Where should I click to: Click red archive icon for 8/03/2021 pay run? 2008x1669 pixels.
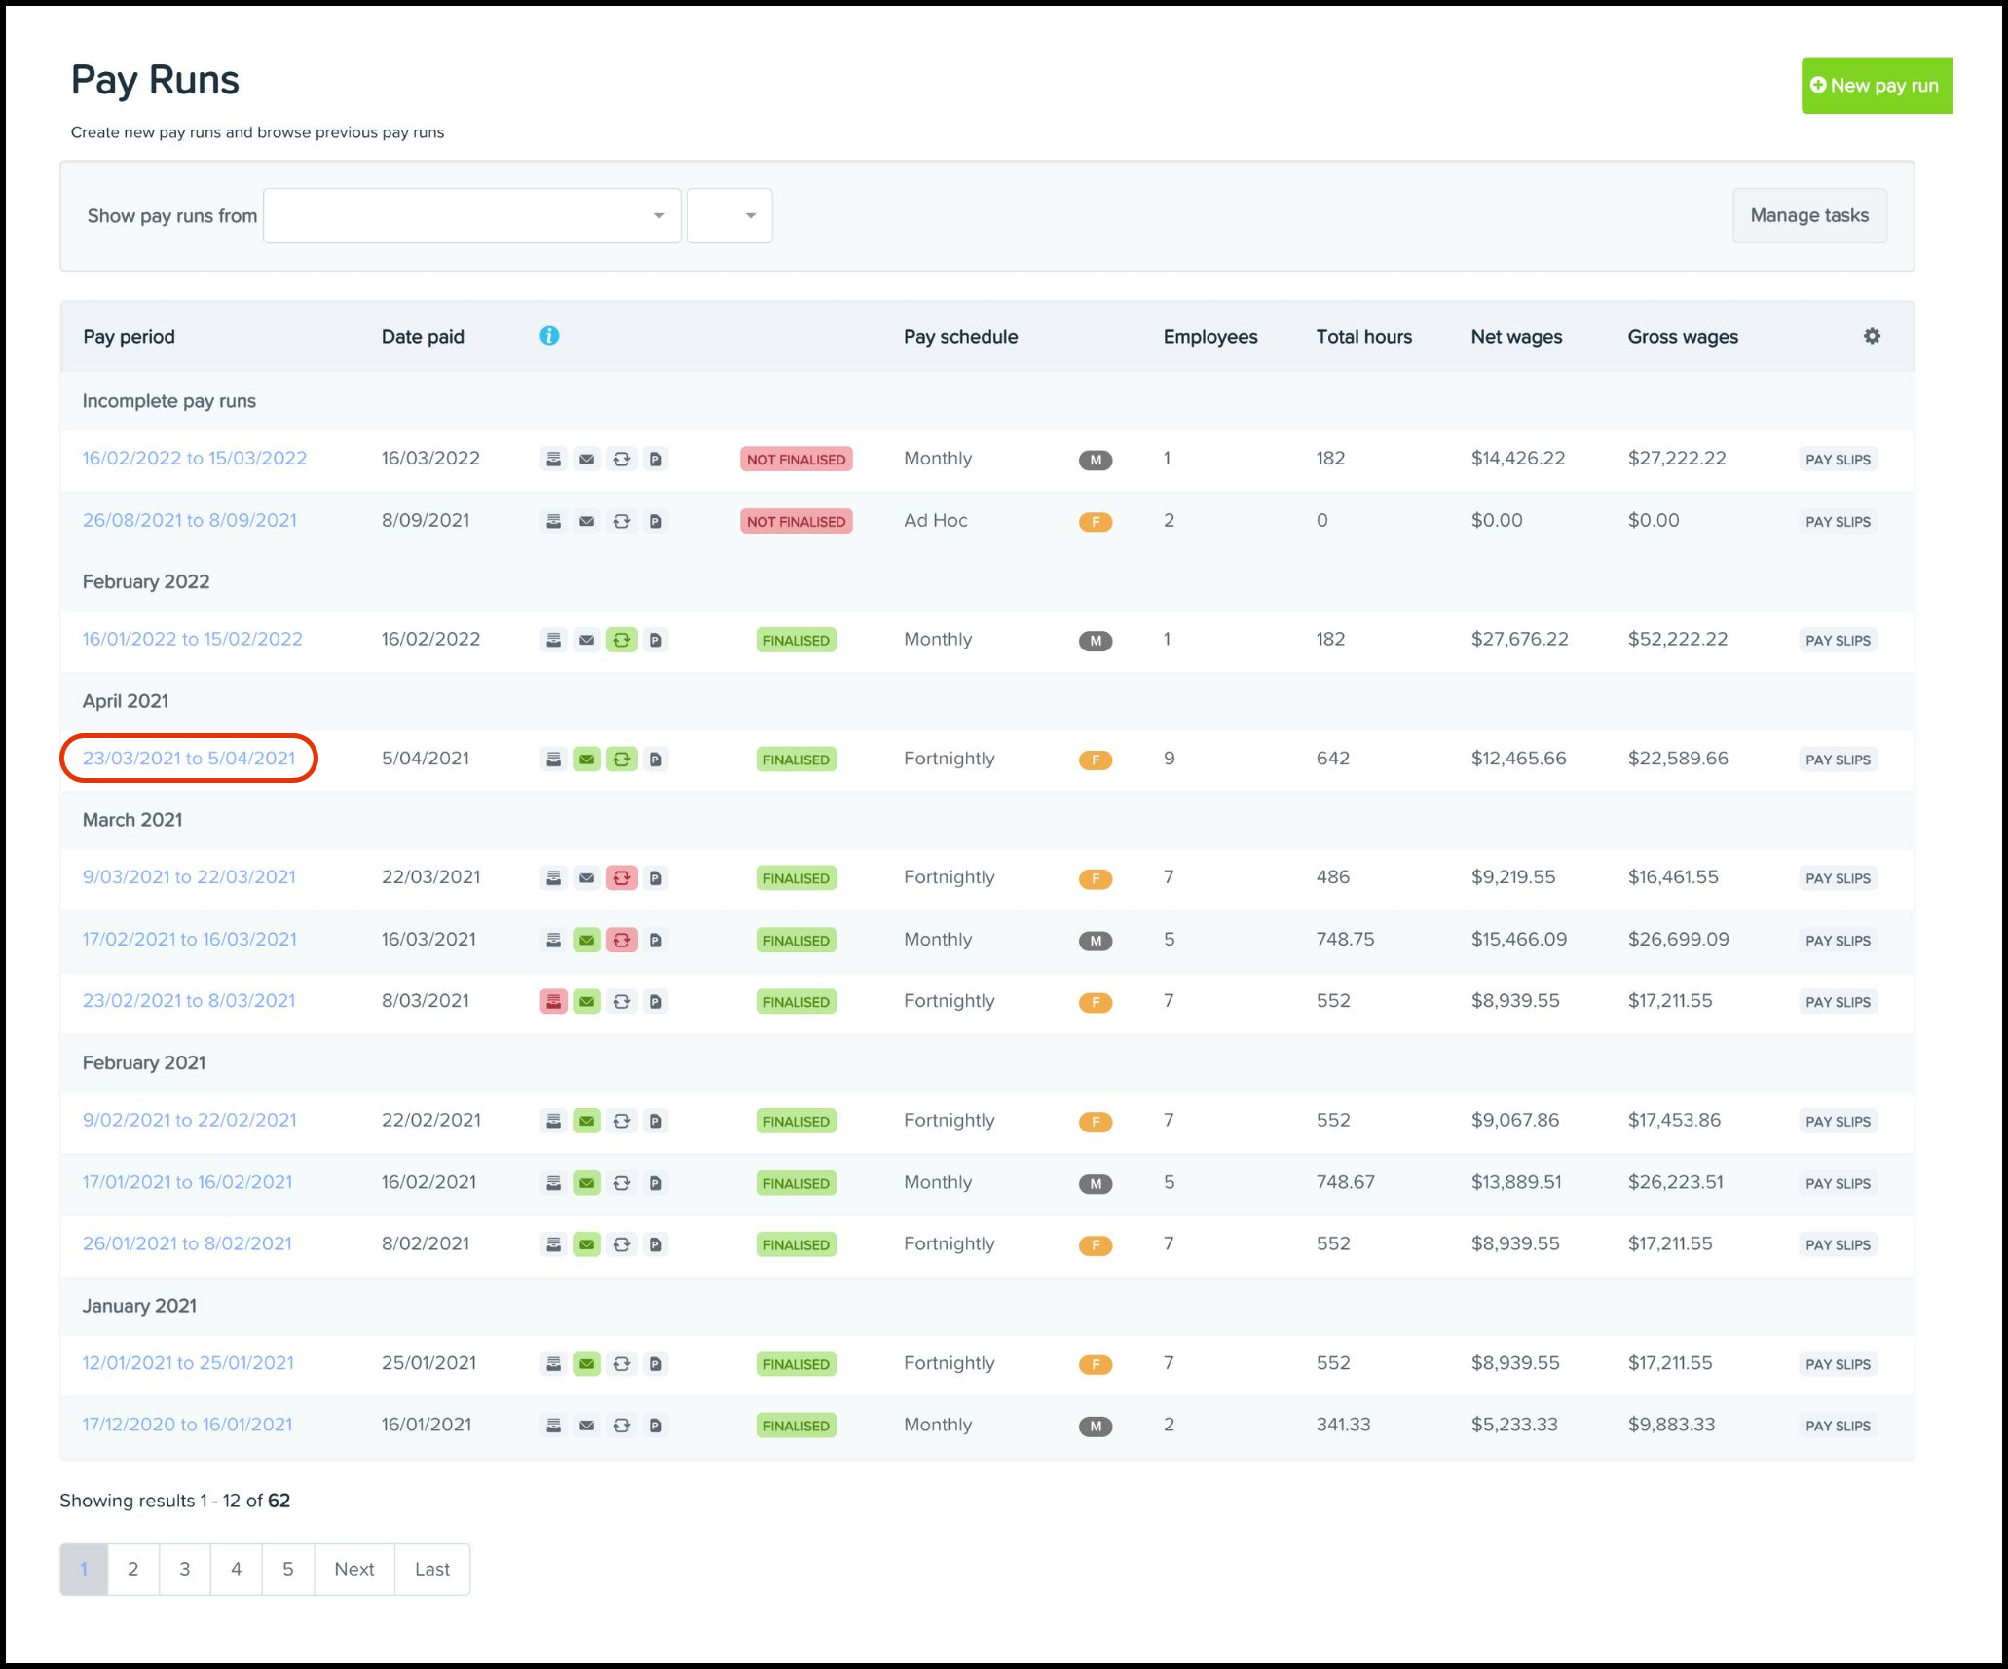click(553, 1001)
